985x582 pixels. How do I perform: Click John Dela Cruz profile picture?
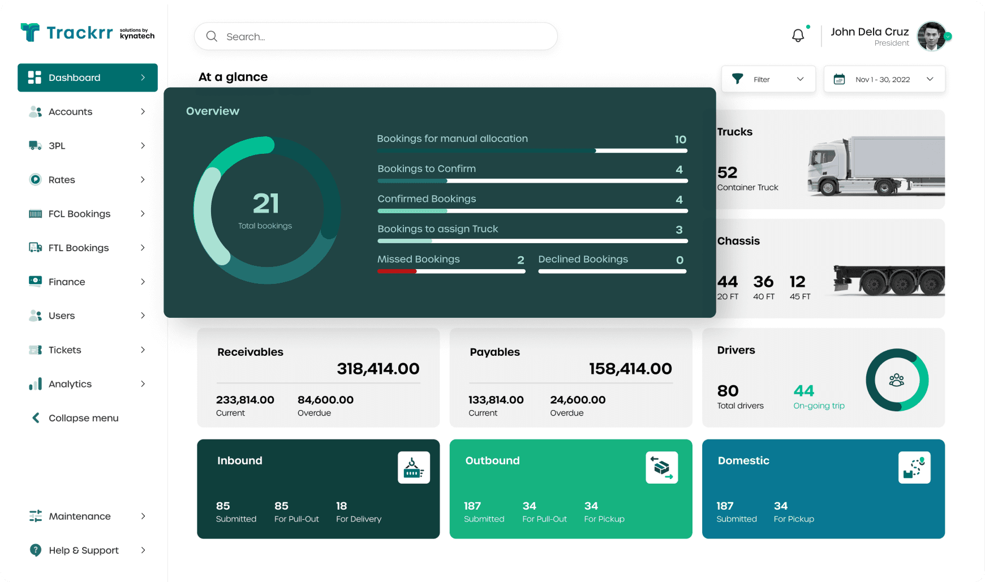point(931,36)
